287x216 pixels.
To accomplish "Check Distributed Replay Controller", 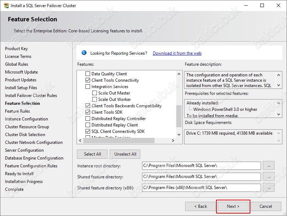I will (x=88, y=119).
